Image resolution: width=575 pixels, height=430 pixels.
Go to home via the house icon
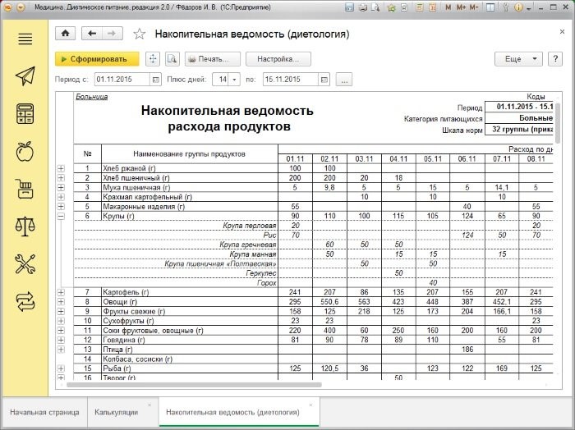(65, 34)
